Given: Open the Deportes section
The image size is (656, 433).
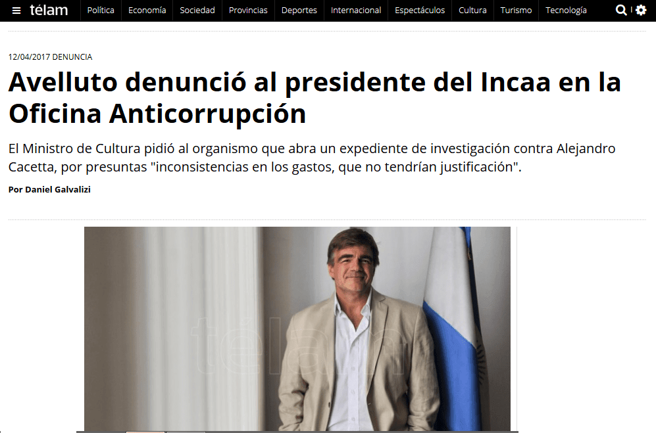Looking at the screenshot, I should 299,10.
